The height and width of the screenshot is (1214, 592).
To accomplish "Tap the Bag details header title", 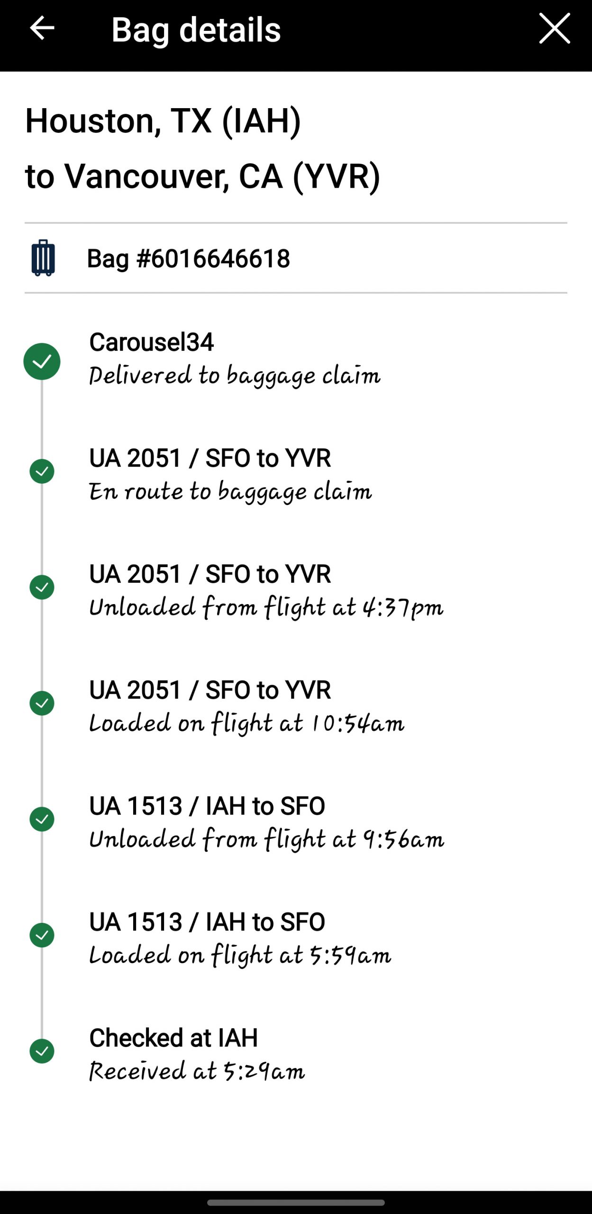I will click(196, 29).
